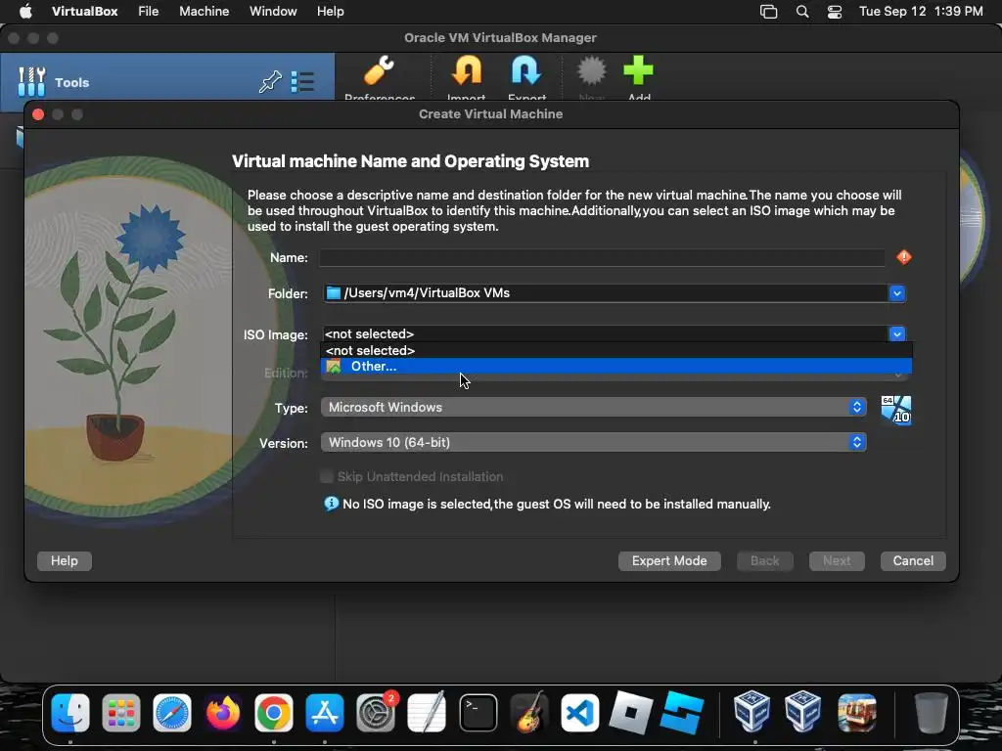
Task: Click the red name error warning icon
Action: pyautogui.click(x=903, y=257)
